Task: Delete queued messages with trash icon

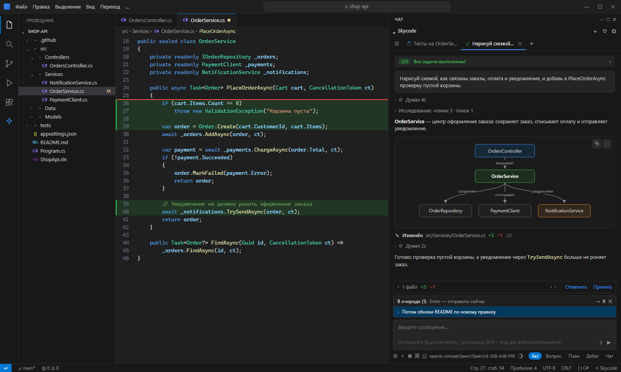Action: click(x=604, y=301)
